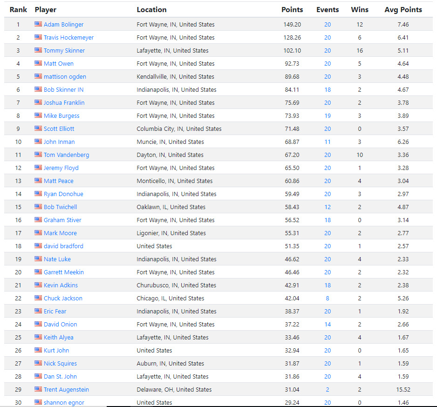Open Travis Hockemeyer's player profile
This screenshot has height=407, width=437.
click(x=68, y=37)
